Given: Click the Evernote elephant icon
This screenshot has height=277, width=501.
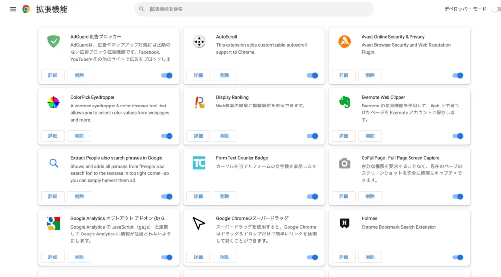Looking at the screenshot, I should pos(344,102).
